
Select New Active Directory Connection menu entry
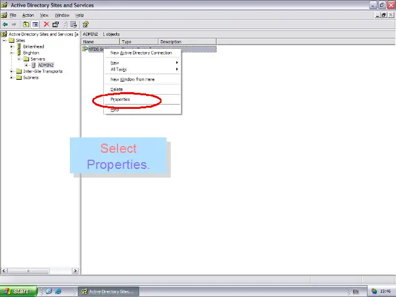(x=141, y=53)
